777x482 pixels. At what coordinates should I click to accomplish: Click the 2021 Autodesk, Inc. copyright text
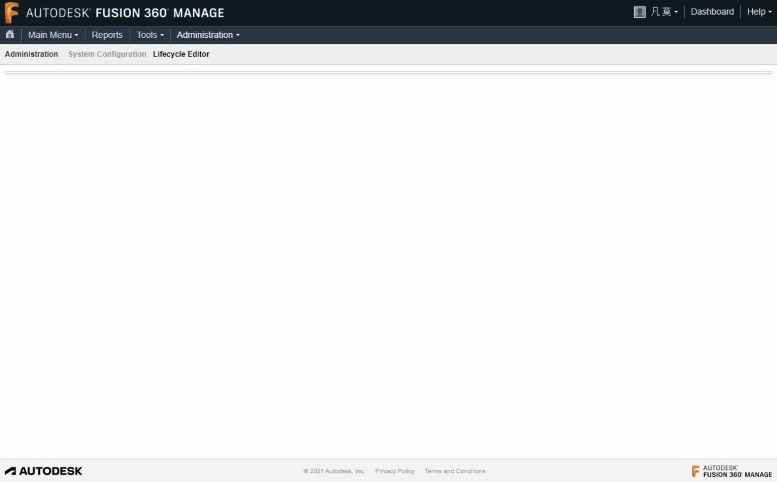334,471
